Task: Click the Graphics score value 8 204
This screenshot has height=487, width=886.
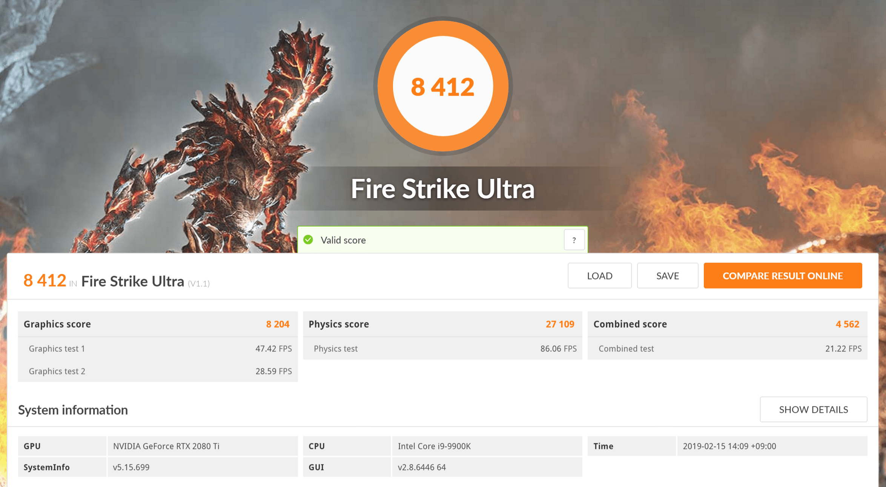Action: pyautogui.click(x=278, y=324)
